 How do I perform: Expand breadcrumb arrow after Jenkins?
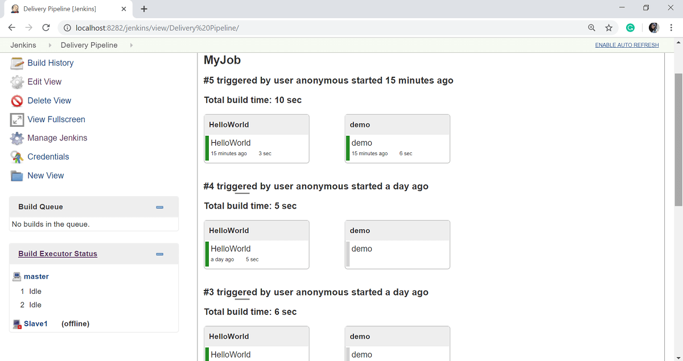50,45
